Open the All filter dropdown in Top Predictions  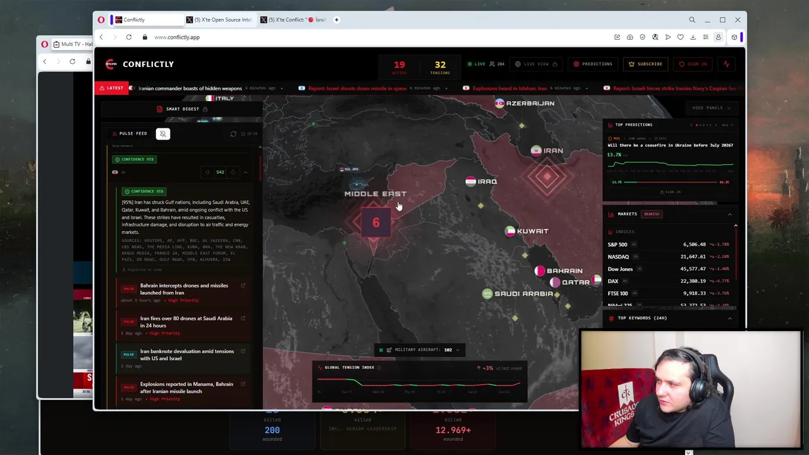[726, 125]
